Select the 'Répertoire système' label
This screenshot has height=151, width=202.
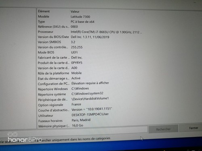pyautogui.click(x=52, y=94)
